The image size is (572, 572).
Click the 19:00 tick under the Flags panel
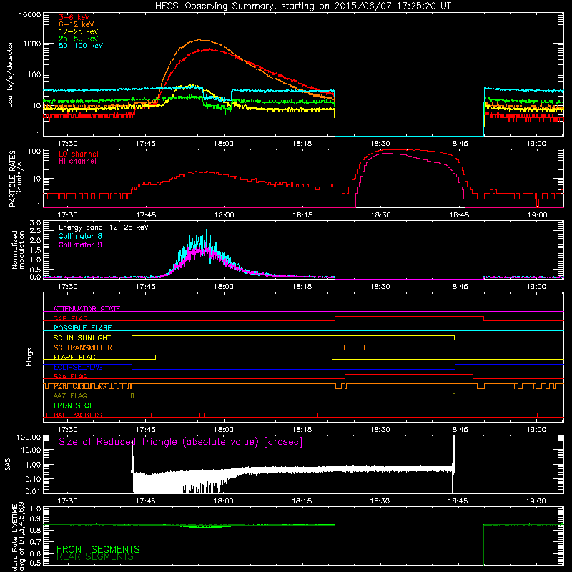click(x=536, y=430)
